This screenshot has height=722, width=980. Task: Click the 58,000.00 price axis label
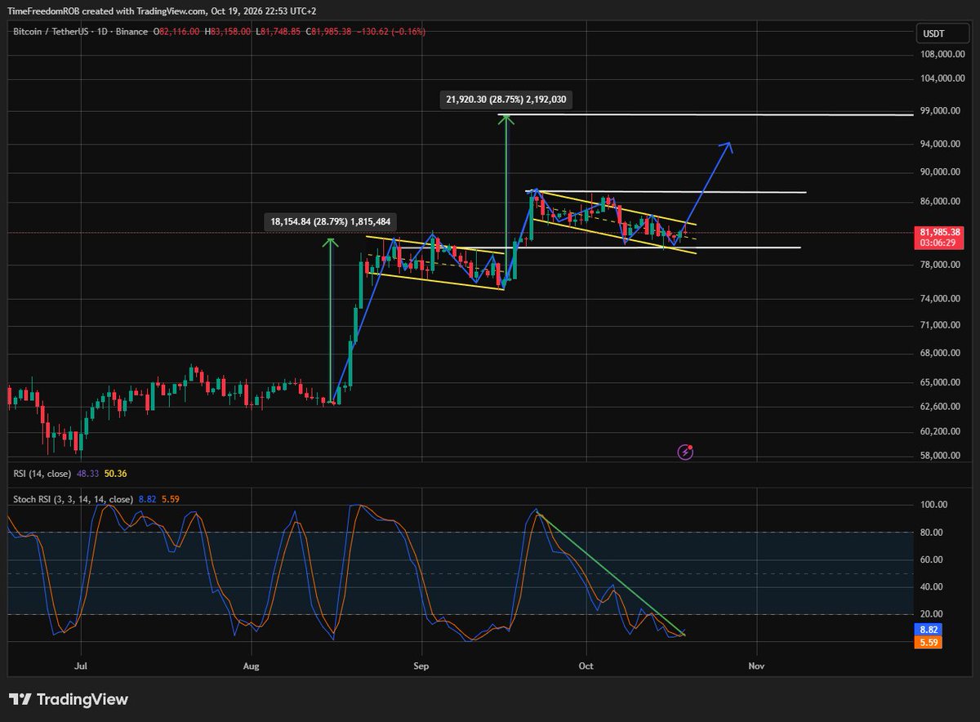(x=942, y=456)
